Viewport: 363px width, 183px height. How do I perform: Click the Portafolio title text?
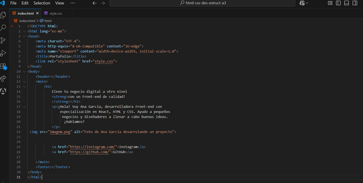60,56
